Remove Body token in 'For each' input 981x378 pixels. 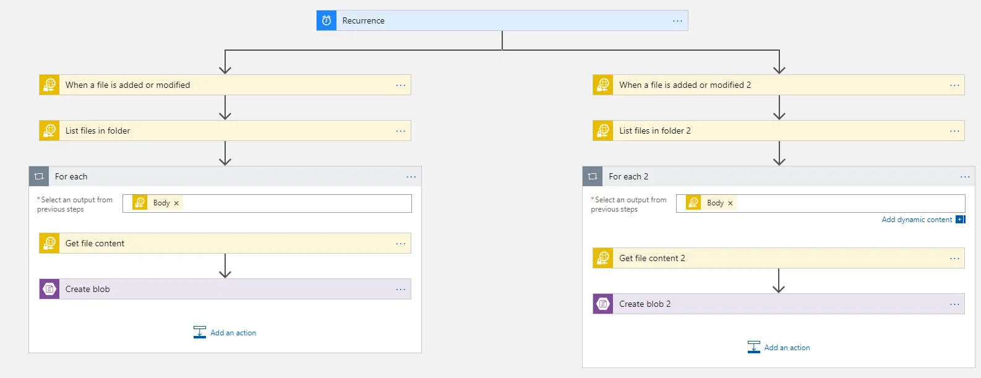coord(176,203)
